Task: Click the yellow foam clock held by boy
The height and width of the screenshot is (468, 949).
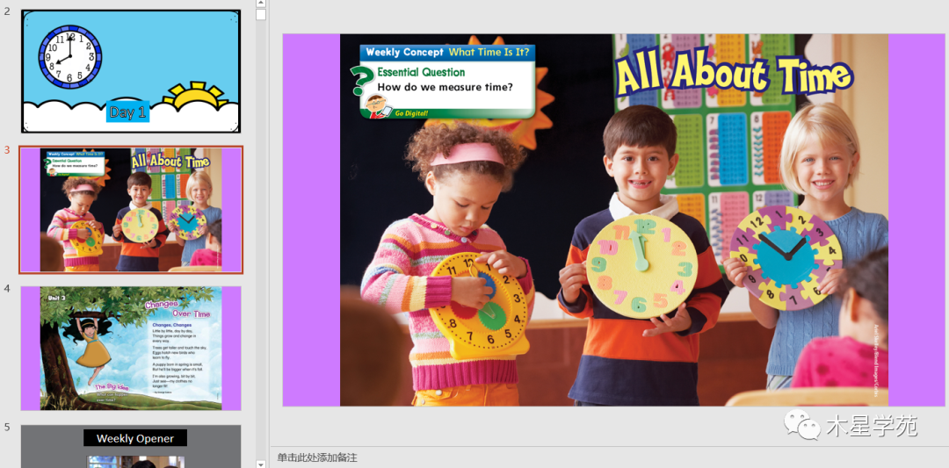Action: (x=641, y=267)
